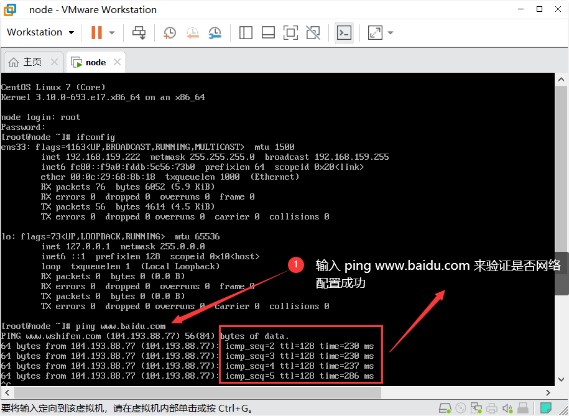Click the USB controller status icon
The image size is (569, 416).
coord(523,409)
